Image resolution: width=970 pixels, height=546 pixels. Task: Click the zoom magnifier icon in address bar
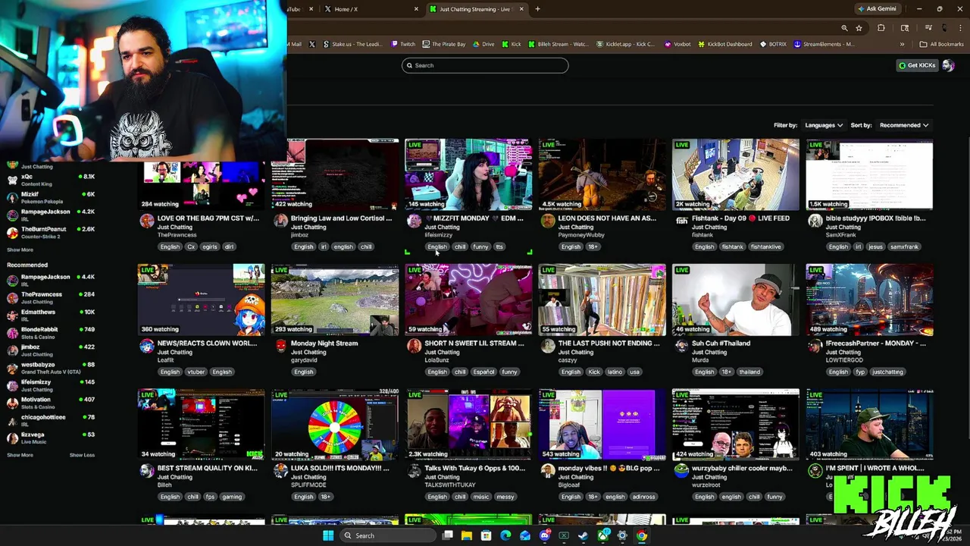tap(844, 28)
